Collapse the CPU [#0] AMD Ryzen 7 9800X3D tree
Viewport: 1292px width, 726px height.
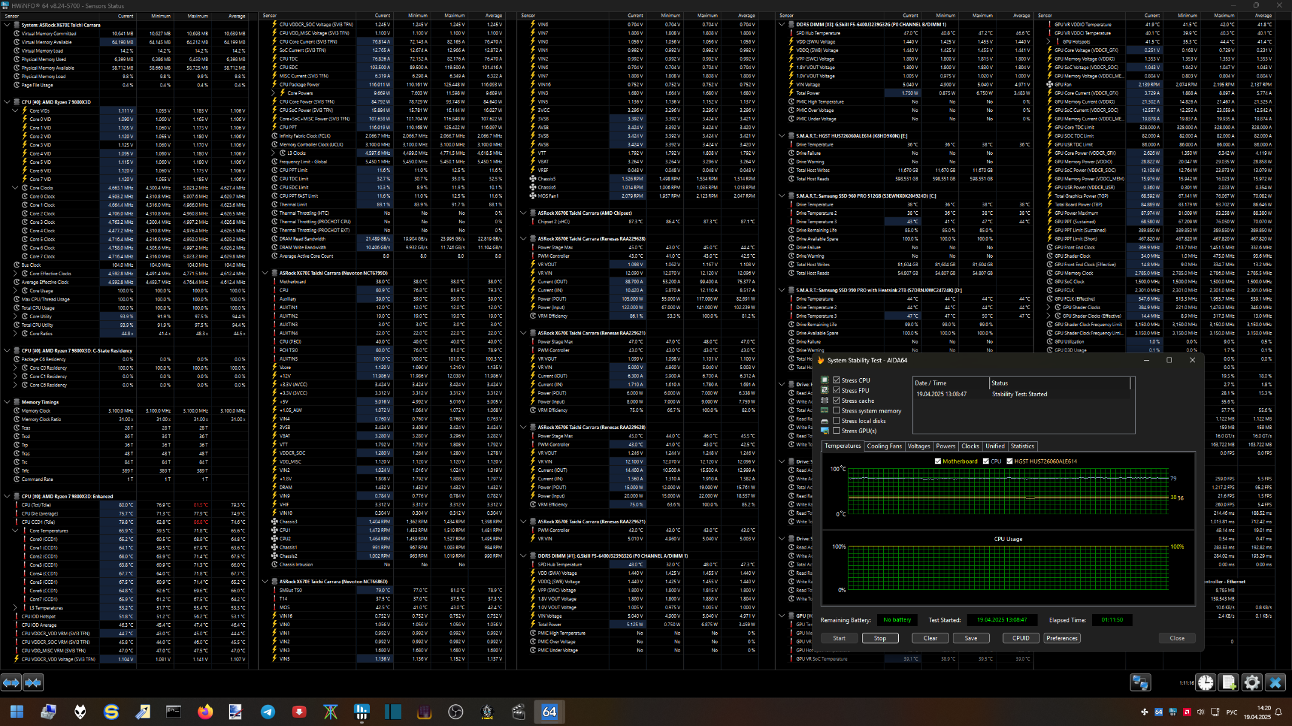(x=7, y=102)
